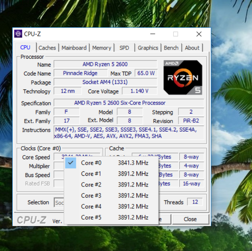Click the Ext. Family value 17
The image size is (252, 251).
click(x=66, y=121)
